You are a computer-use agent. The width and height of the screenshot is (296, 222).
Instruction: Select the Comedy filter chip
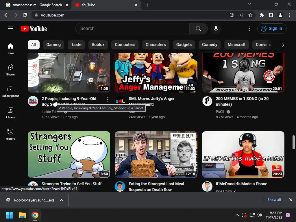tap(210, 45)
